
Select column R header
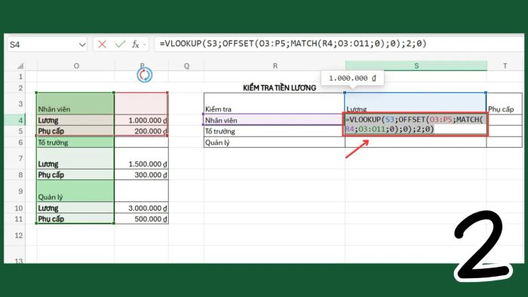[x=275, y=66]
